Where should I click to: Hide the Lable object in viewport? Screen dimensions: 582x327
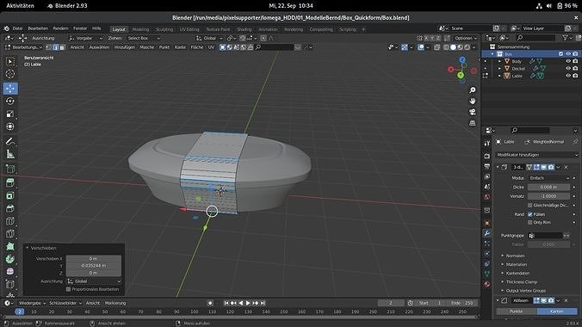coord(568,76)
